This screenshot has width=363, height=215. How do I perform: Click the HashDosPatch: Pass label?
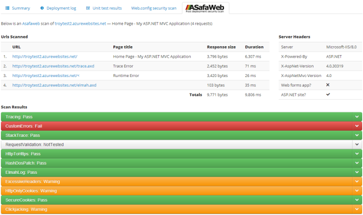pos(26,163)
